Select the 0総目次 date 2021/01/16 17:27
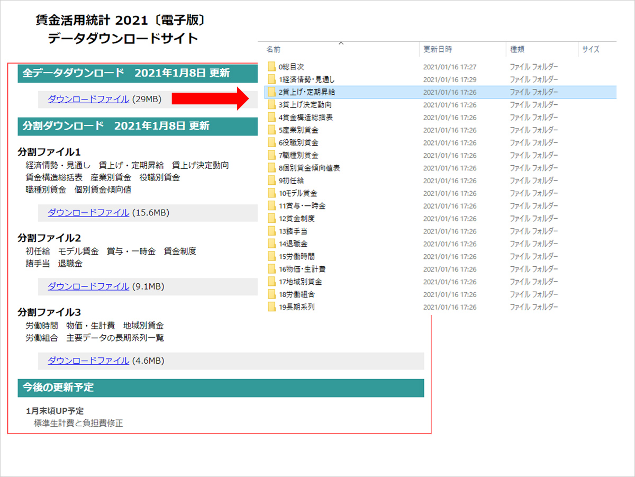 (x=450, y=67)
